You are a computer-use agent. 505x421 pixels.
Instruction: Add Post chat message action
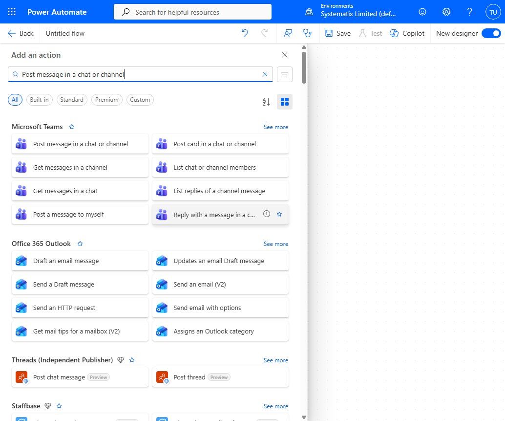tap(80, 377)
